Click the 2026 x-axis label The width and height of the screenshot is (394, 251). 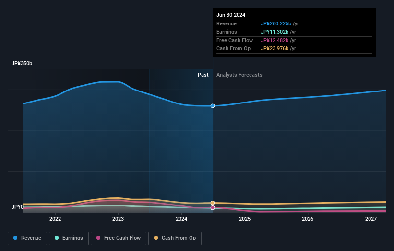[x=308, y=219]
